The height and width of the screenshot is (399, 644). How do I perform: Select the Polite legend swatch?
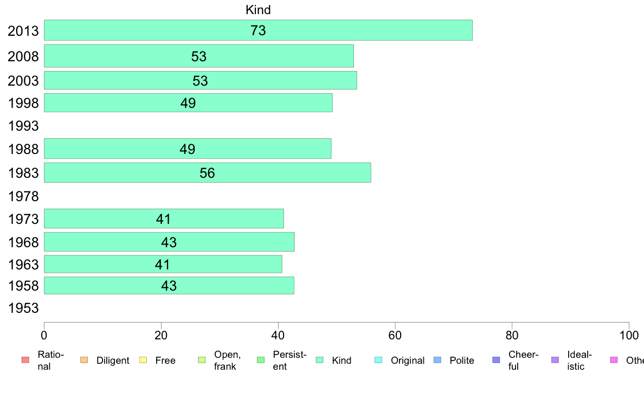437,360
